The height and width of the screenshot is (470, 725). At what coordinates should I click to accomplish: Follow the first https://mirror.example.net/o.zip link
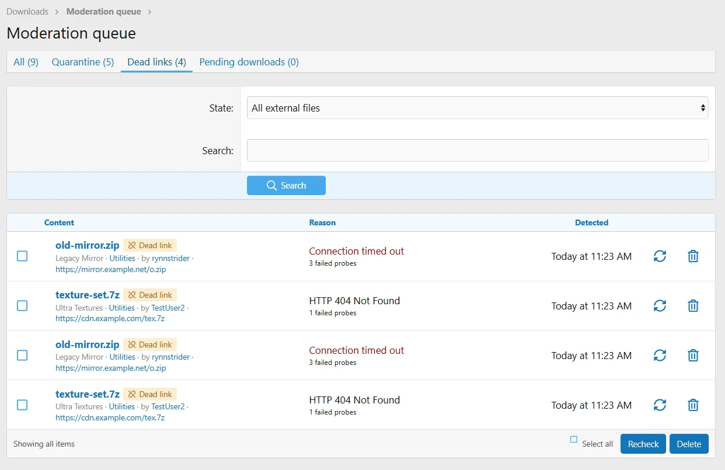coord(111,270)
